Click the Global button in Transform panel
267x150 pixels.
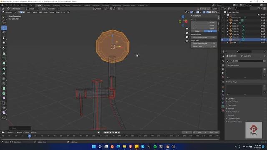point(197,31)
